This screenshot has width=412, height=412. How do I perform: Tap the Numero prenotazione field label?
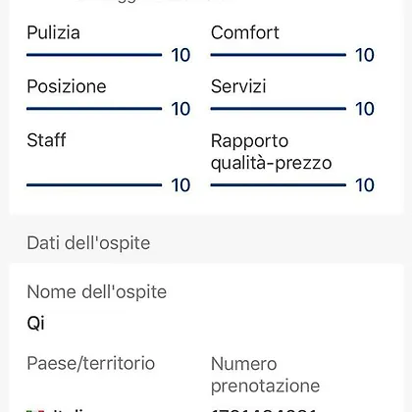pos(265,375)
